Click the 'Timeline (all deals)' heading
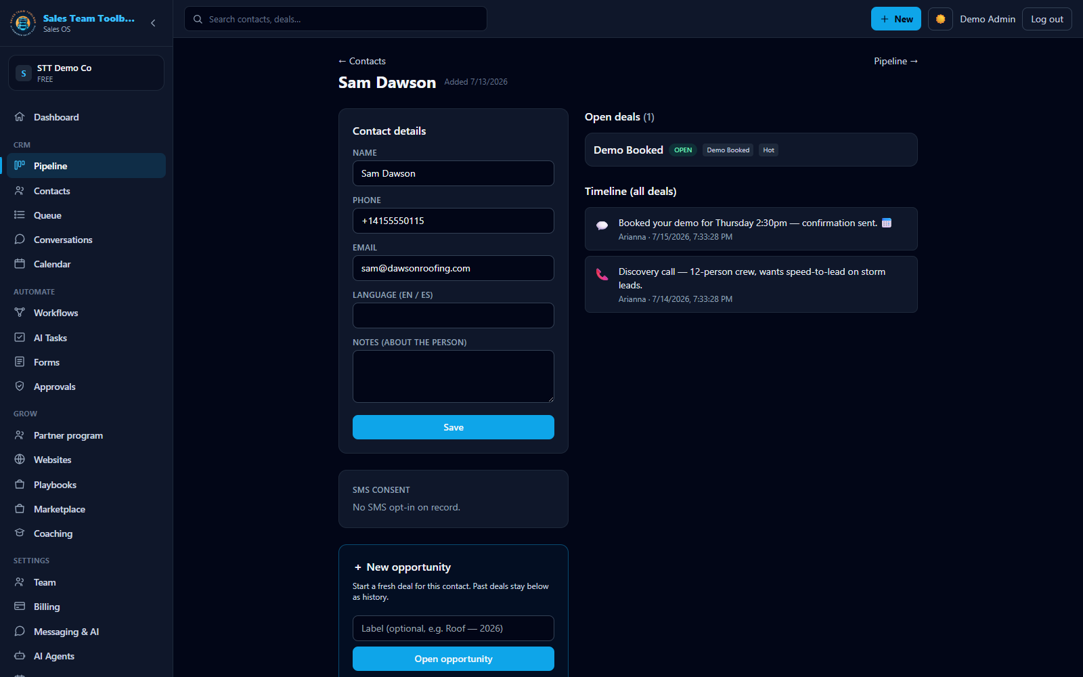Viewport: 1083px width, 677px height. 631,192
